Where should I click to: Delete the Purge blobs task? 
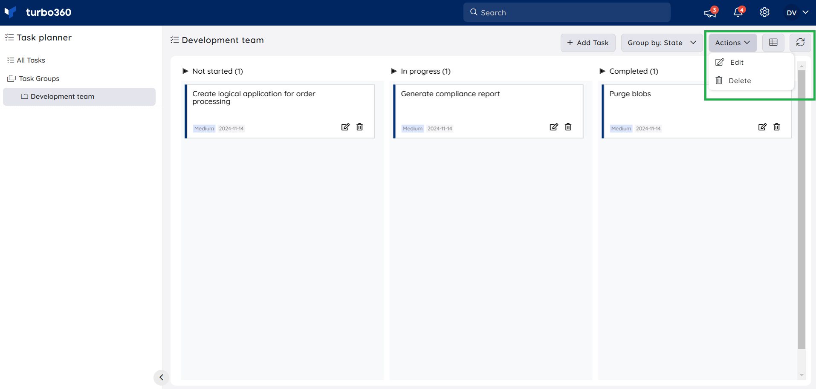click(x=777, y=127)
